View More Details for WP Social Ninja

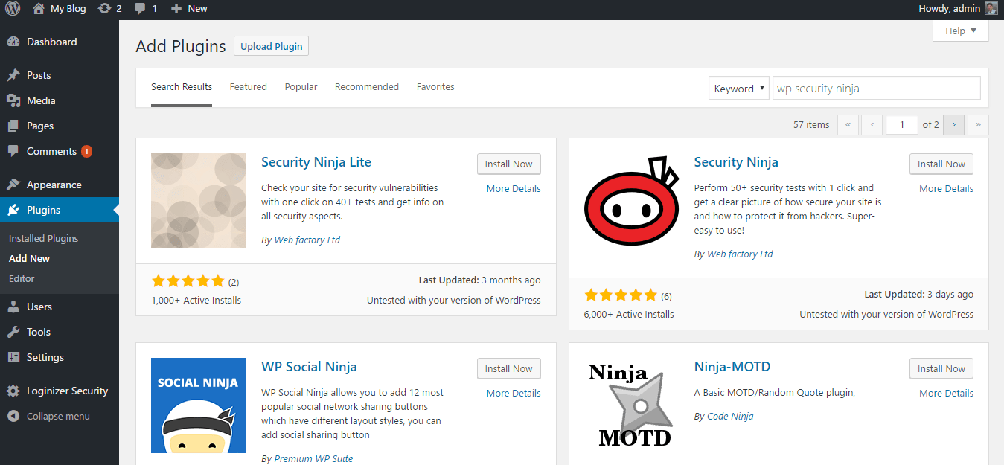(514, 393)
